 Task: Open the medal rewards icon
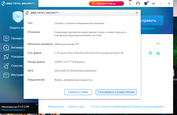[130, 3]
